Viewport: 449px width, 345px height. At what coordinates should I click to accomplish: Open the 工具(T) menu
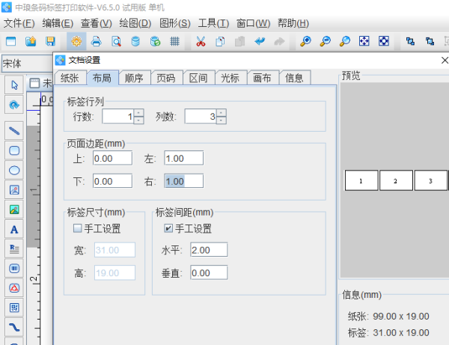click(x=213, y=23)
